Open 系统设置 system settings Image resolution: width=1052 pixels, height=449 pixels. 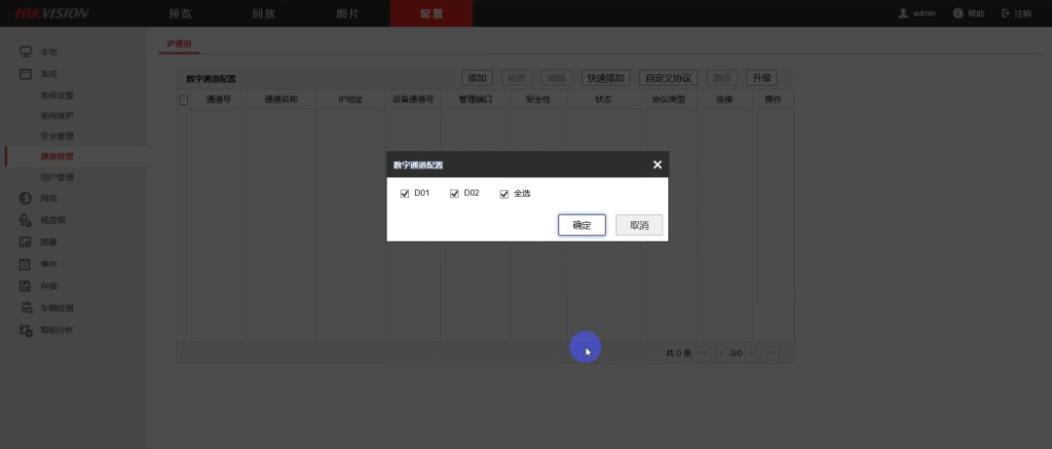click(57, 95)
